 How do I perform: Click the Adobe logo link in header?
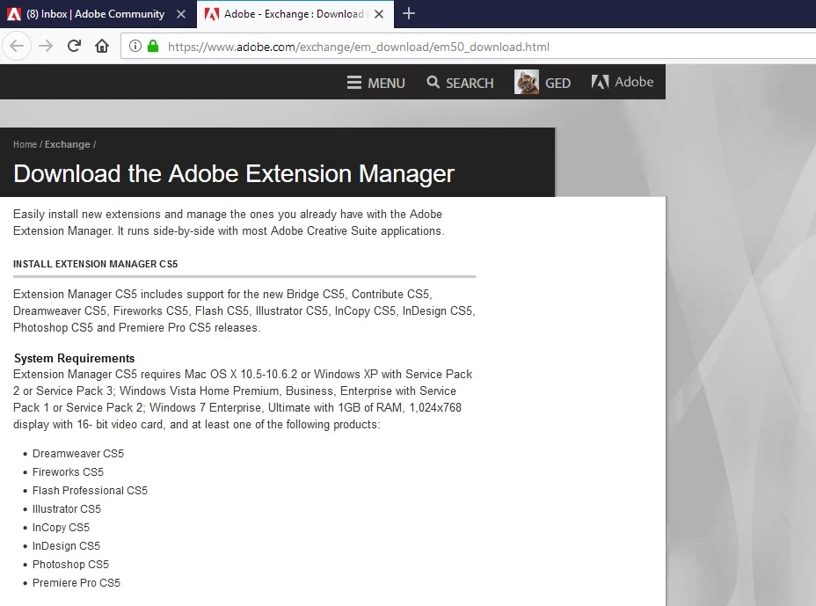623,83
